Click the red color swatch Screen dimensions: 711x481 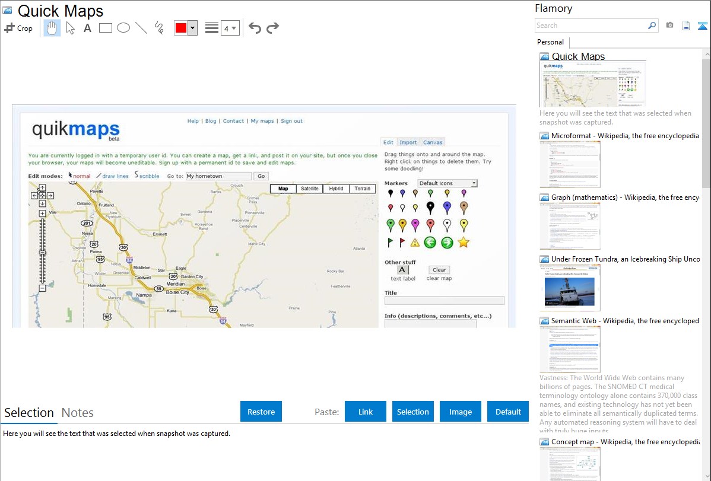pyautogui.click(x=181, y=28)
